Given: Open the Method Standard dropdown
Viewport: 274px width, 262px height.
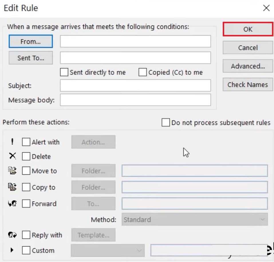Looking at the screenshot, I should pos(195,219).
